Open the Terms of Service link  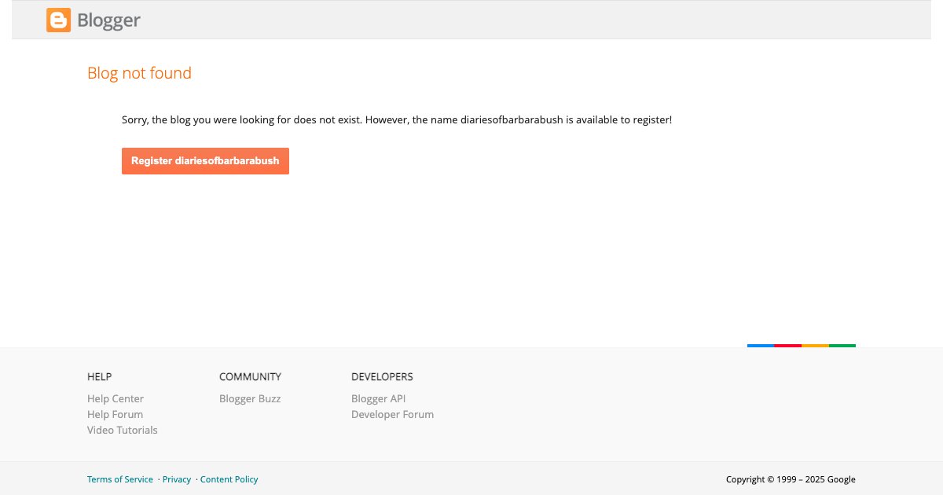pyautogui.click(x=120, y=479)
